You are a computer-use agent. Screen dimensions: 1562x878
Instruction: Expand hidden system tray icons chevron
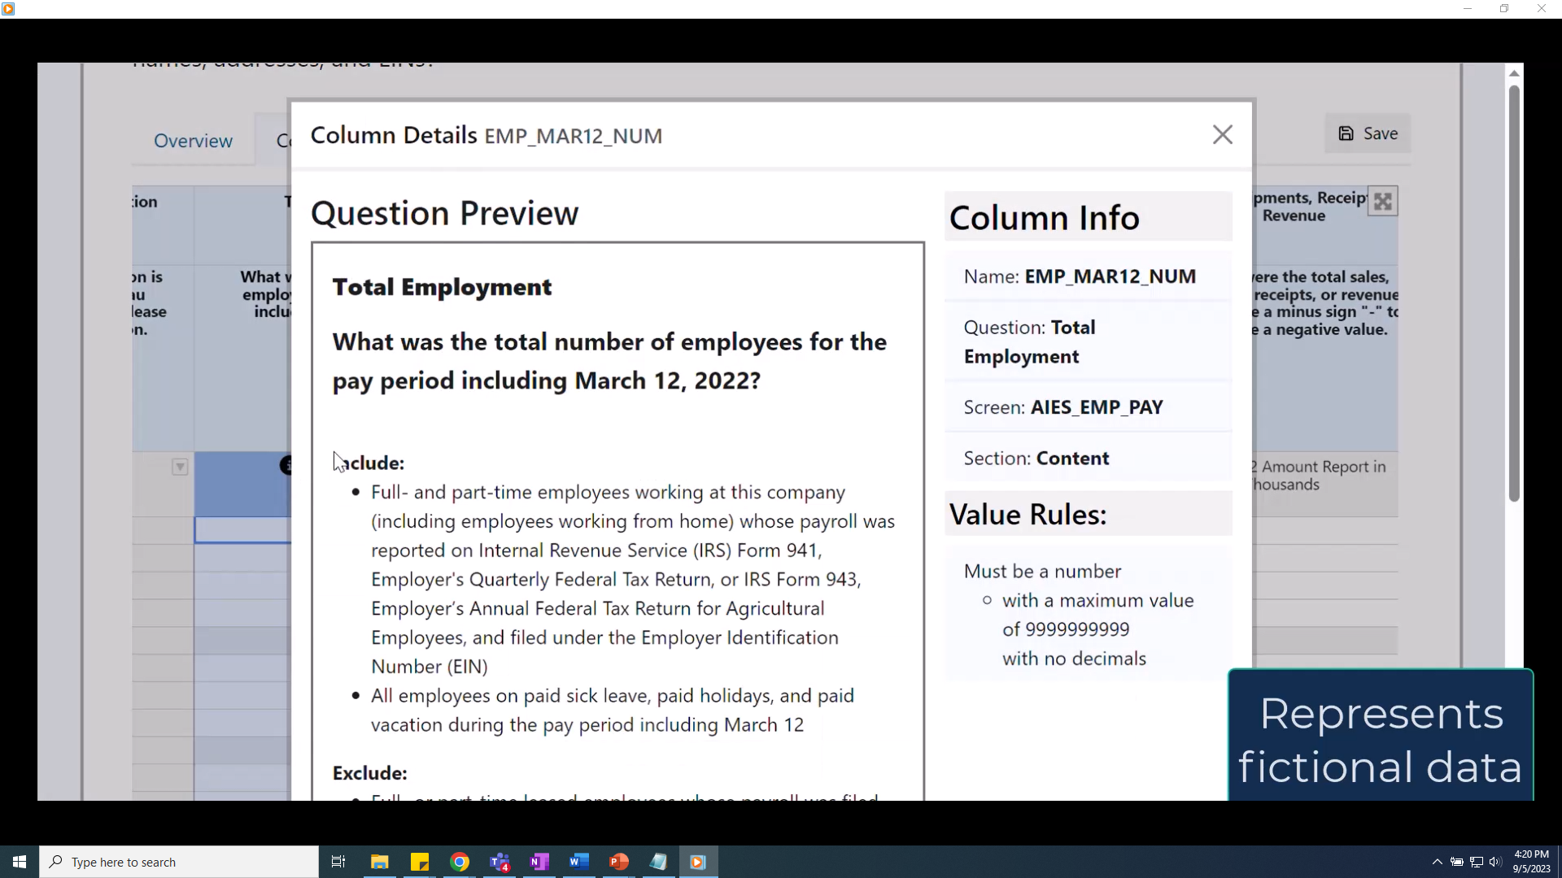click(1437, 862)
